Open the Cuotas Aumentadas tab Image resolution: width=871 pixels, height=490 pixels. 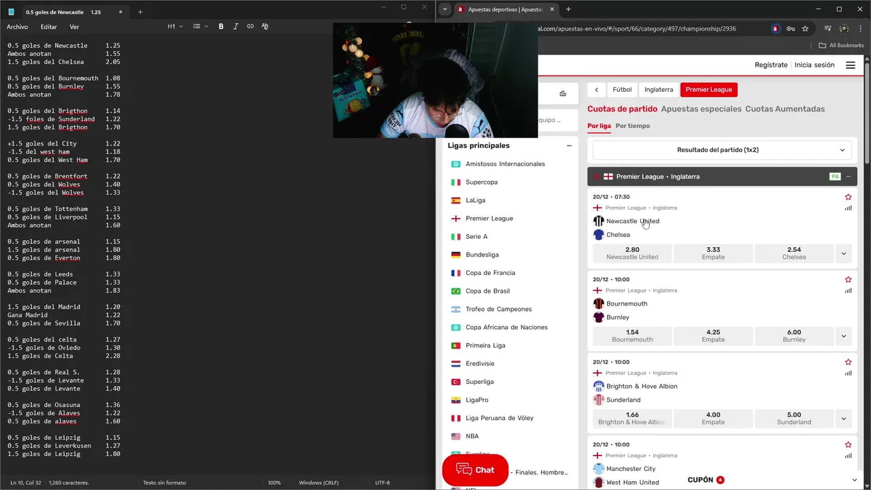click(x=785, y=109)
